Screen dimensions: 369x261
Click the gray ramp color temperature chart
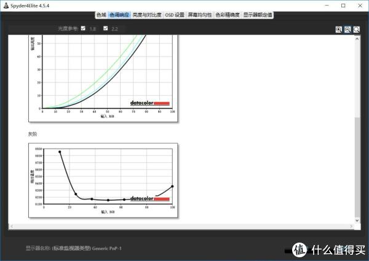click(103, 180)
